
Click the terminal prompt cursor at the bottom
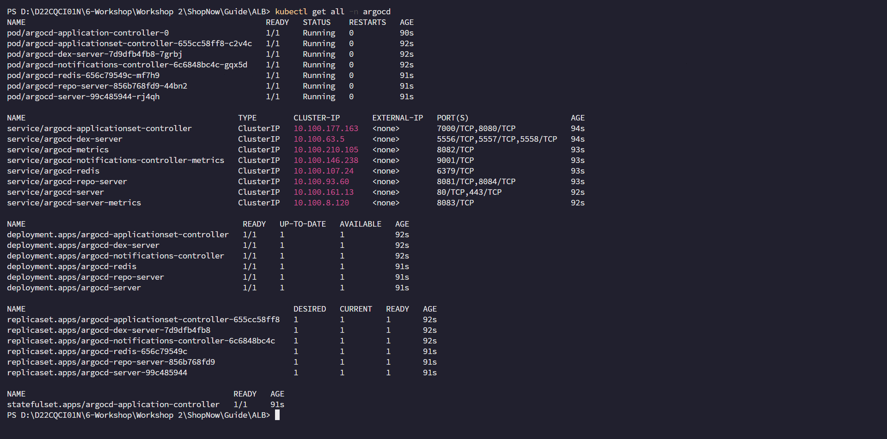click(x=277, y=415)
